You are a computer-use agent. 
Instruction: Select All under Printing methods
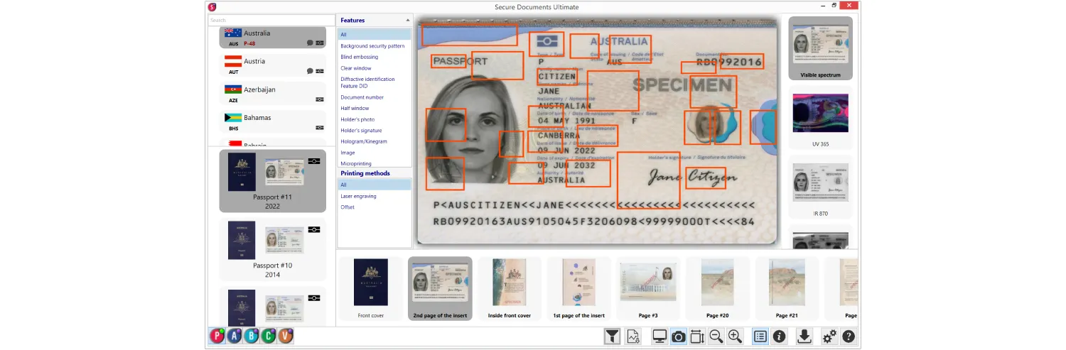374,185
